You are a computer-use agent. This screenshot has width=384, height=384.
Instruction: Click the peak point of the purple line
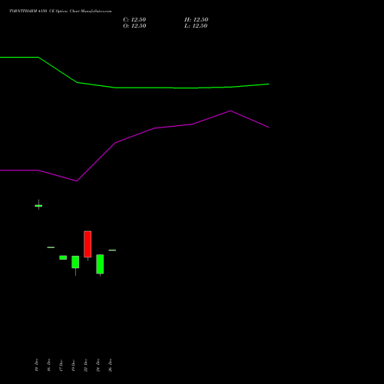pos(230,111)
